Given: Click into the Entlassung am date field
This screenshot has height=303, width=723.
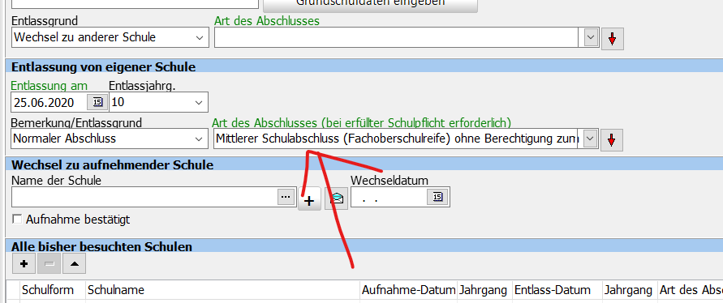Looking at the screenshot, I should tap(49, 102).
